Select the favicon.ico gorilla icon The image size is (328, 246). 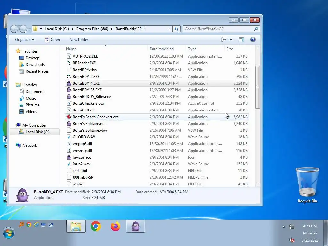click(69, 157)
